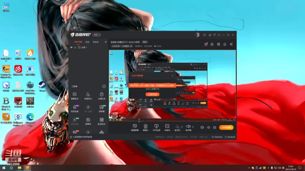Click orange 立即发送 button in preview
This screenshot has height=171, width=305.
click(152, 94)
